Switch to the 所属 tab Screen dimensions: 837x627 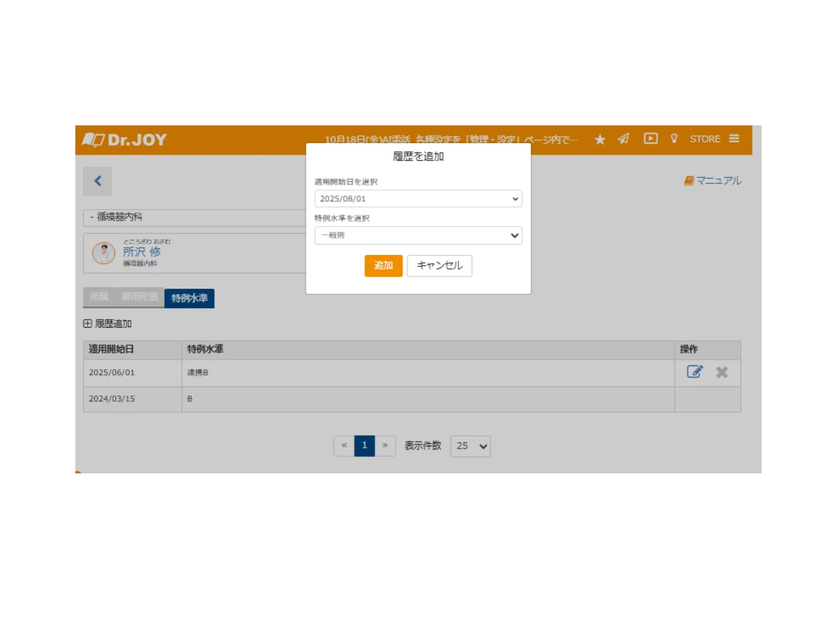[99, 297]
